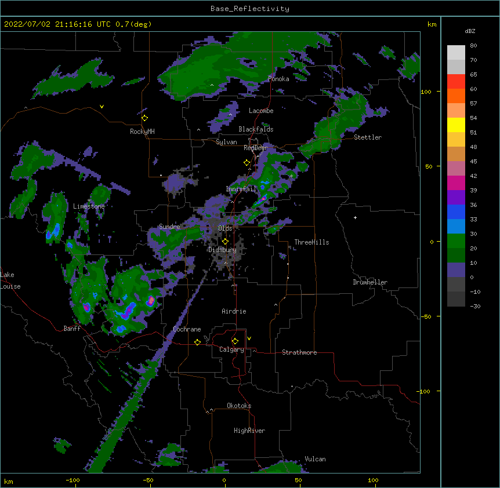Screen dimensions: 500x488
Task: Click the 80 dBZ legend value
Action: [x=473, y=46]
